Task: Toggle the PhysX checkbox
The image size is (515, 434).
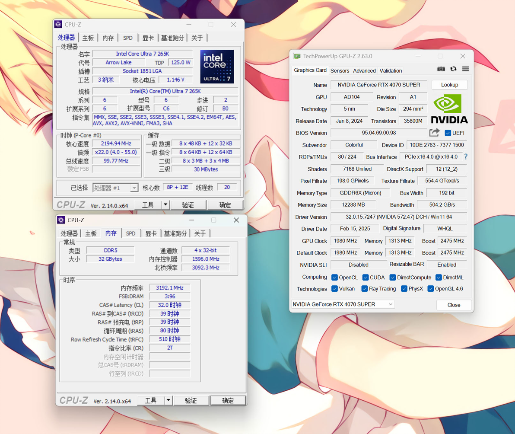Action: point(404,288)
